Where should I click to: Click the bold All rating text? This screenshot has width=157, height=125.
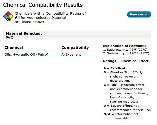(x=17, y=18)
